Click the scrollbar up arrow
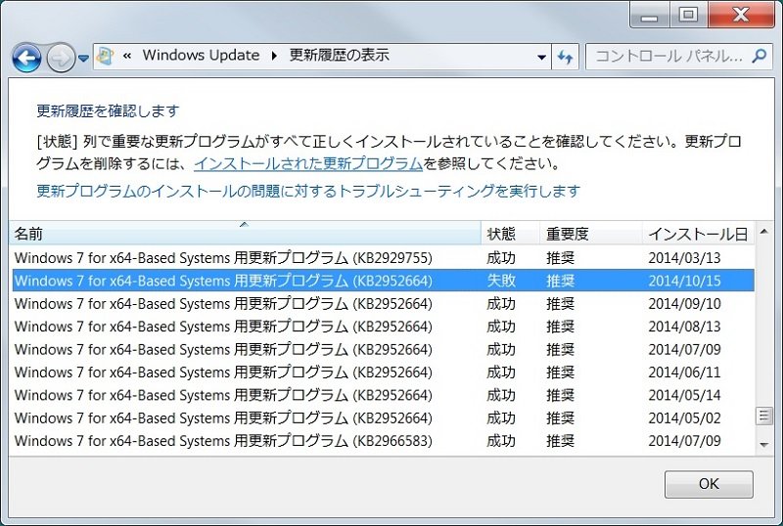 763,232
